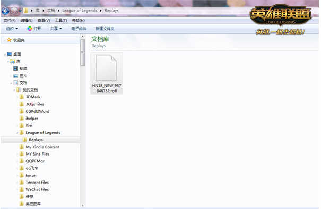
Task: Click the Favorites star icon
Action: 9,40
